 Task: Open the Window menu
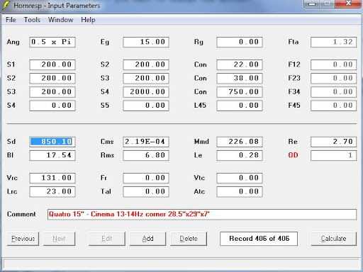tap(61, 20)
